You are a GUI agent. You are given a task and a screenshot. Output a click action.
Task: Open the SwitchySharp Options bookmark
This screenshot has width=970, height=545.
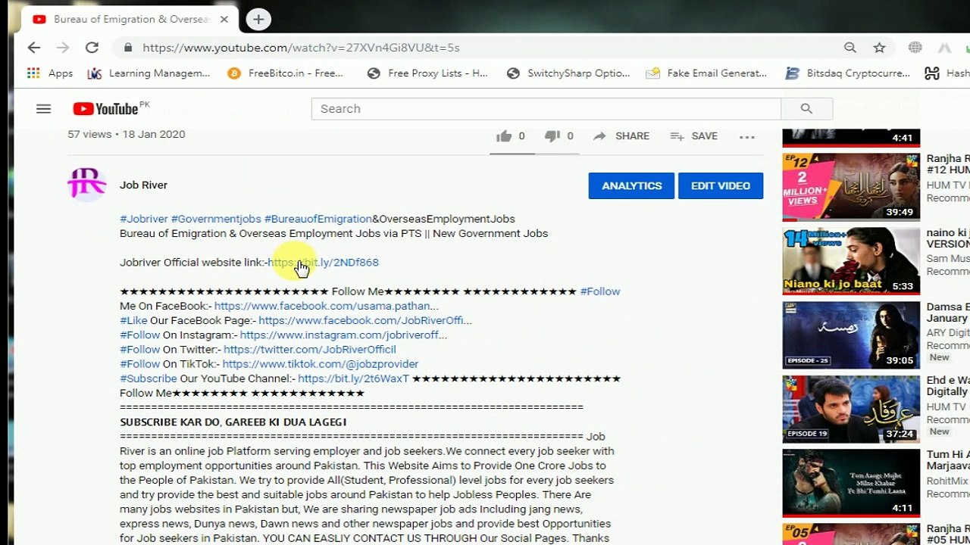[568, 73]
